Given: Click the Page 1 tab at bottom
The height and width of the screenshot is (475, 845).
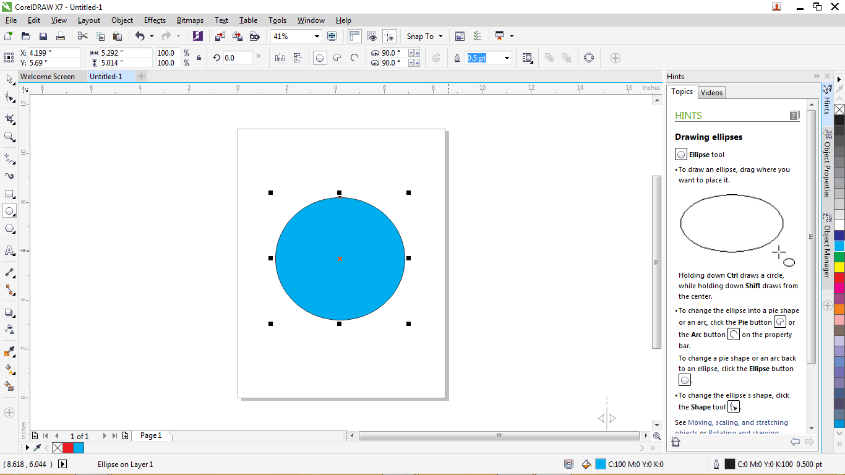Looking at the screenshot, I should 151,436.
